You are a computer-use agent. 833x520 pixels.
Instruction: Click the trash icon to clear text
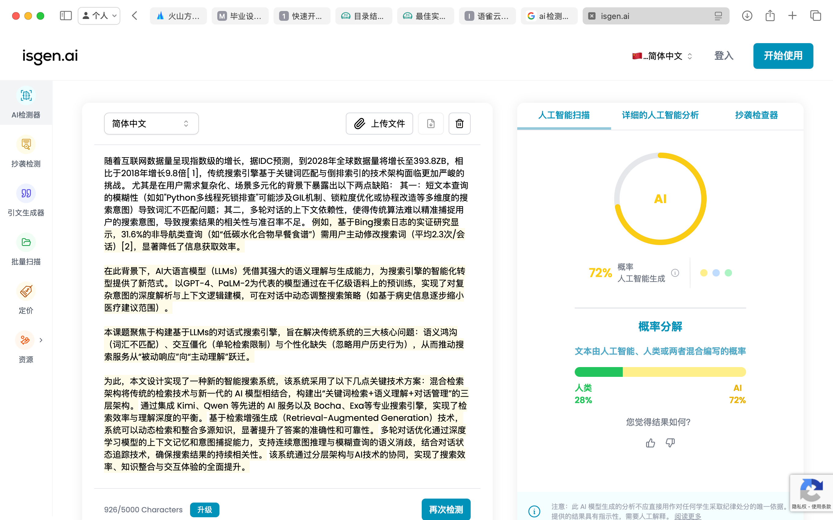[459, 124]
